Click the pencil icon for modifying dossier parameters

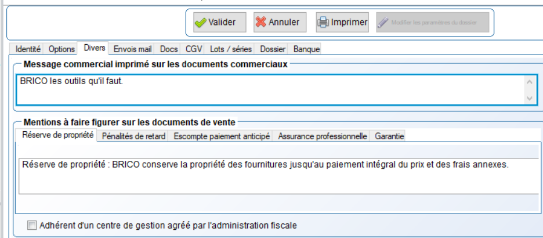(383, 23)
